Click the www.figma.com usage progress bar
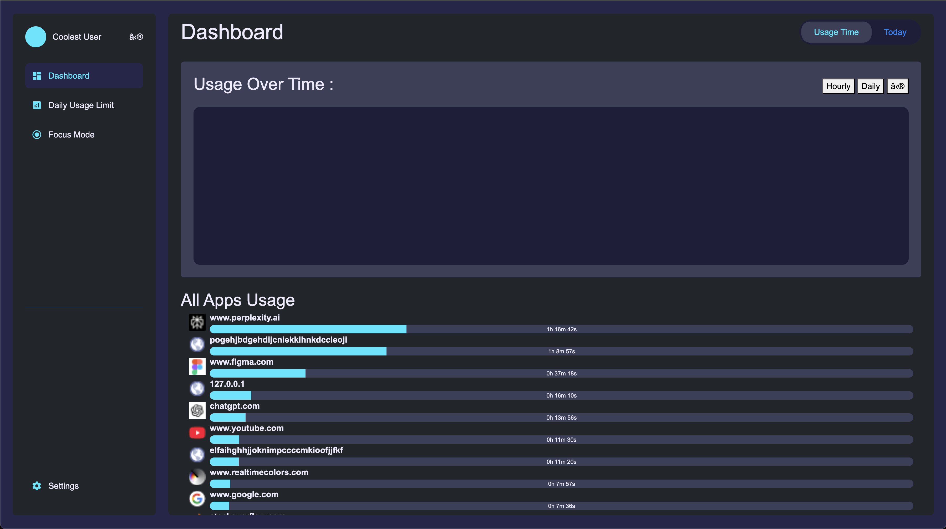Viewport: 946px width, 529px height. pyautogui.click(x=561, y=373)
